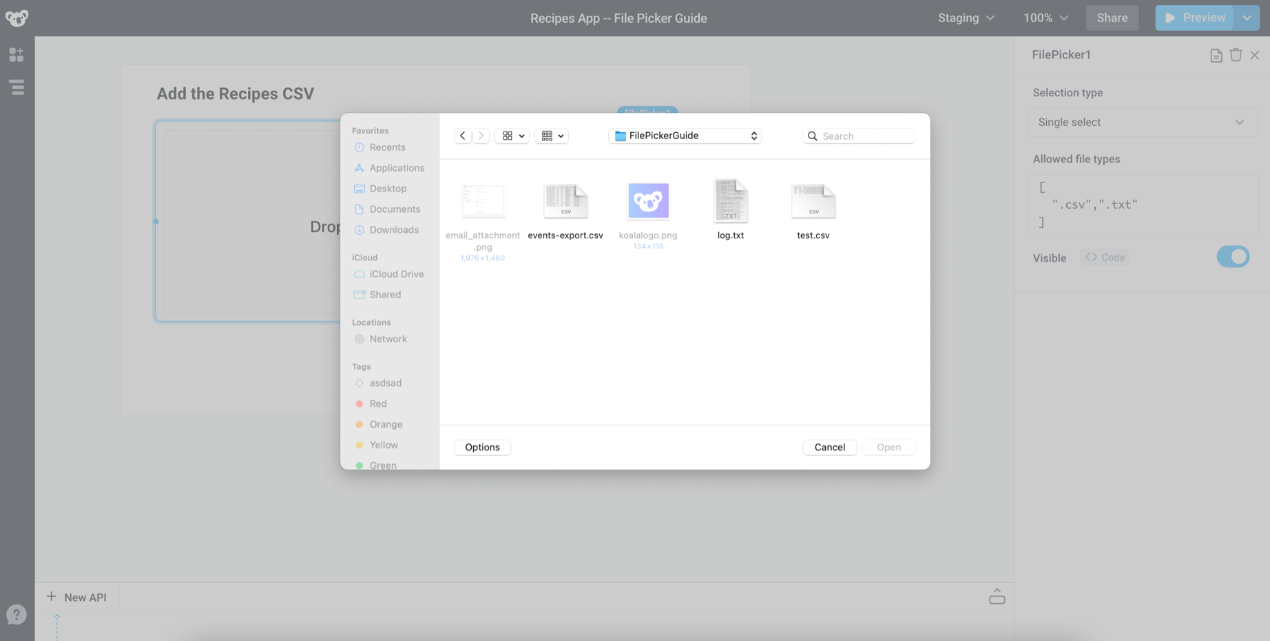Select Downloads in the Finder sidebar
The image size is (1270, 641).
394,229
